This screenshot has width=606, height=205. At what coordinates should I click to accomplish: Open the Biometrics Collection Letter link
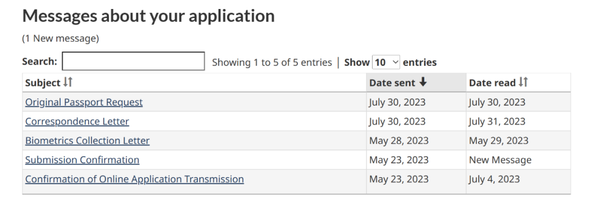88,141
